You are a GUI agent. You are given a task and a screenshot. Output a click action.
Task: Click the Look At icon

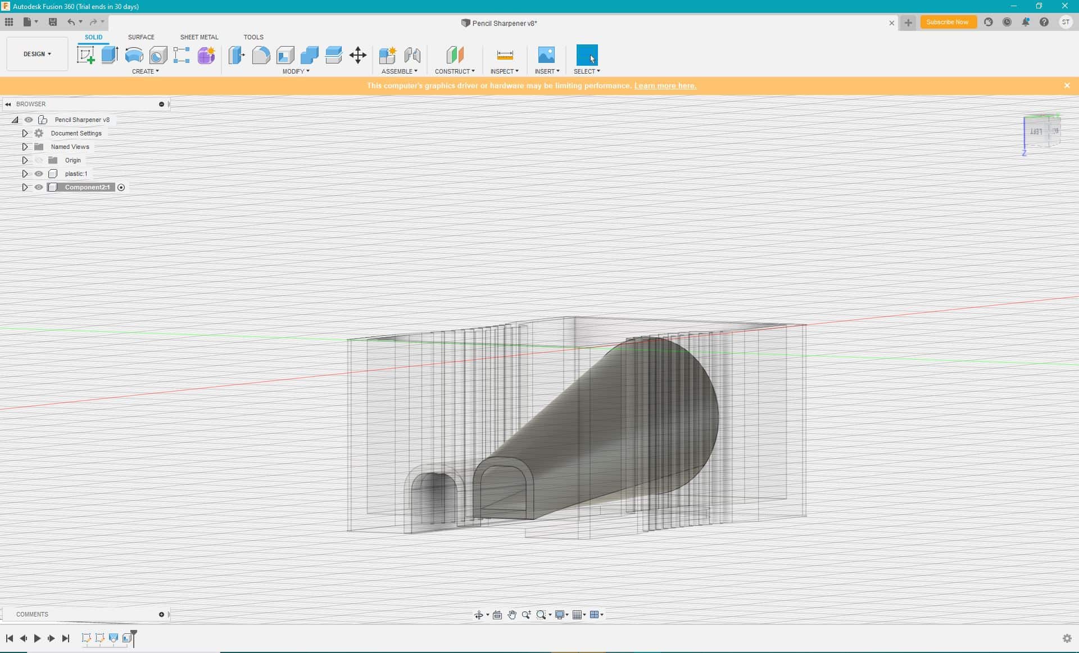497,615
